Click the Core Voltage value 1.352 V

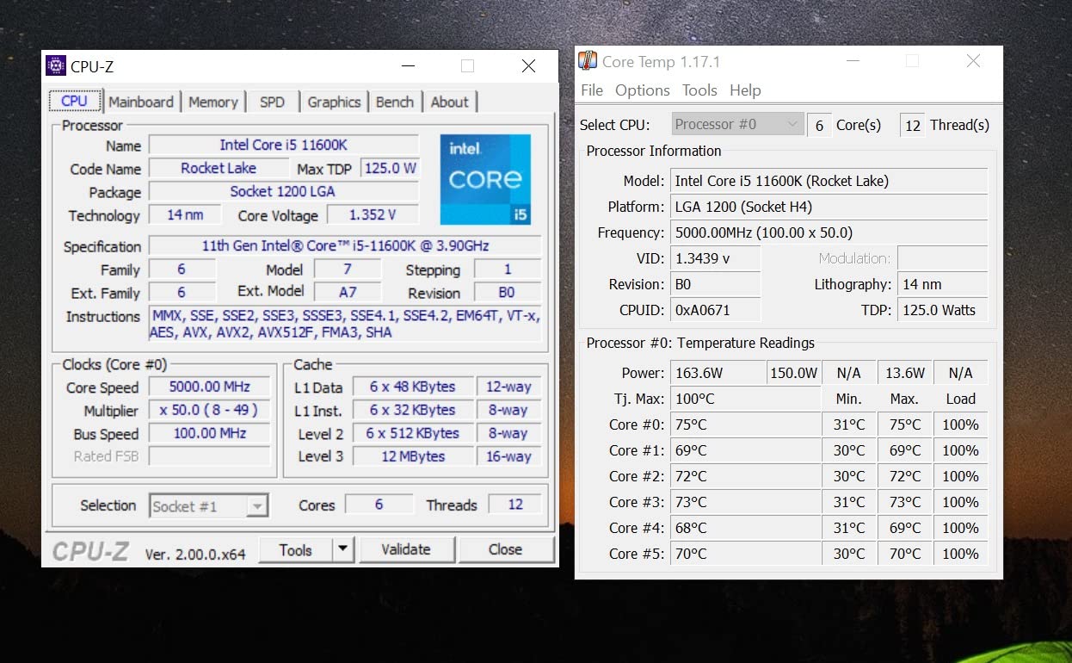coord(373,214)
